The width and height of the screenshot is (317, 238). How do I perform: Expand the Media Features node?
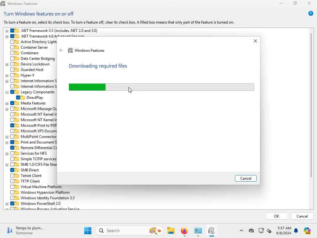coord(7,104)
